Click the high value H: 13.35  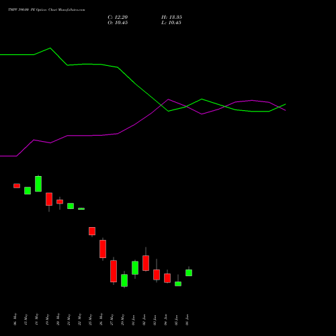pos(171,17)
